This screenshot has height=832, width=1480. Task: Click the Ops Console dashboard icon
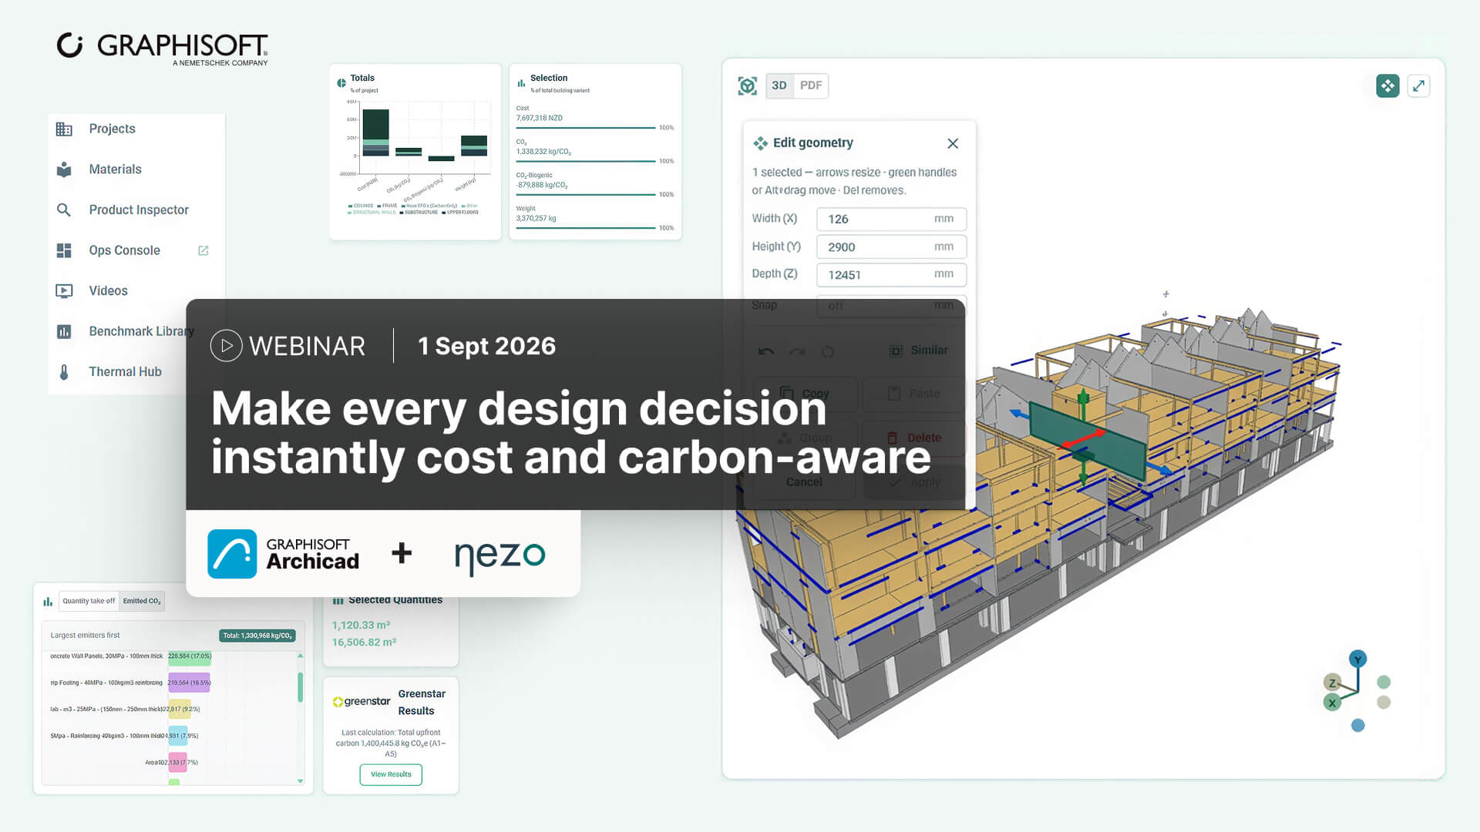[x=64, y=250]
